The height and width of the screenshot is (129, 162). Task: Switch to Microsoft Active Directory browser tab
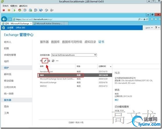coord(48,24)
